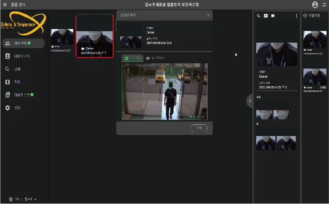
Task: Click the 동영상 보기 dialog title
Action: tap(128, 15)
